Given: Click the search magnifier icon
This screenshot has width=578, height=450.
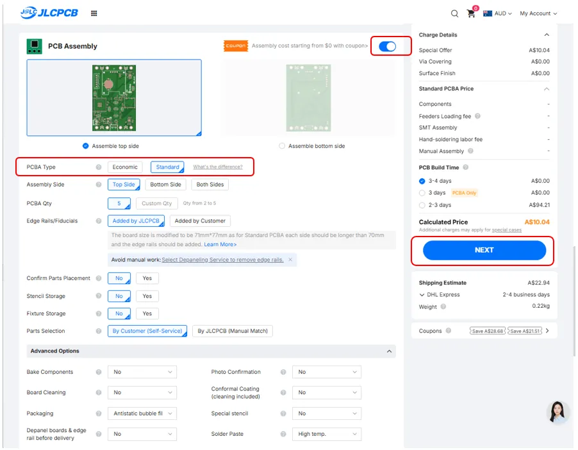Looking at the screenshot, I should pyautogui.click(x=454, y=13).
